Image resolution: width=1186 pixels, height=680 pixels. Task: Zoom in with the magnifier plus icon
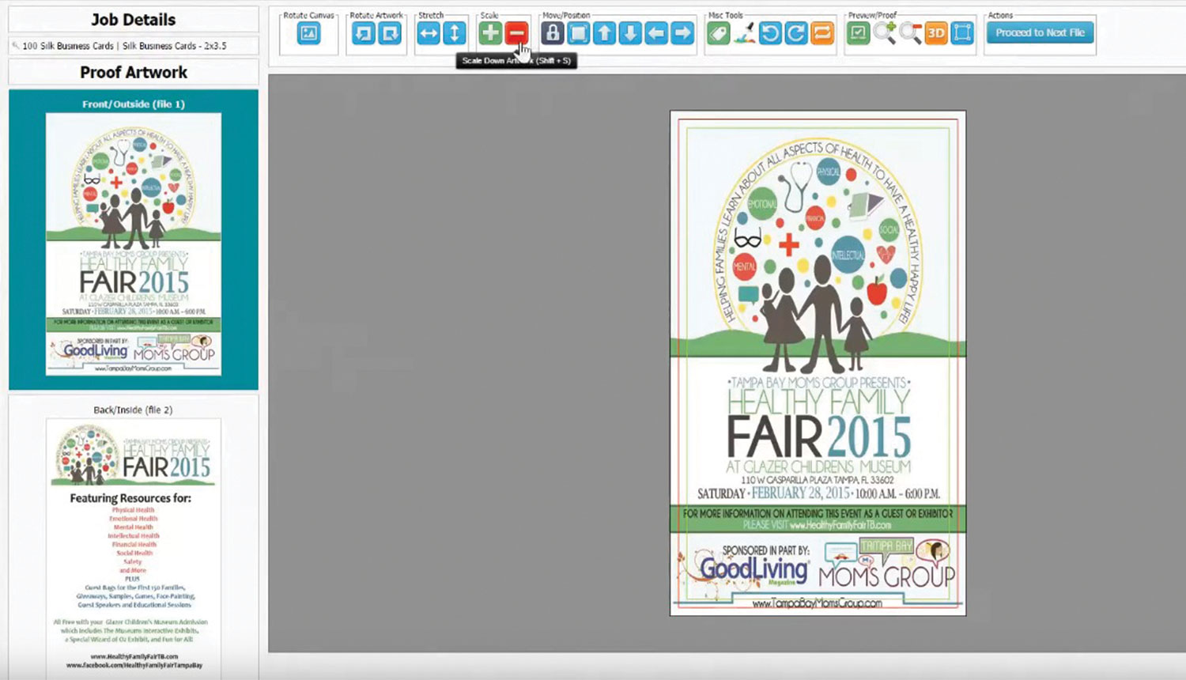(885, 33)
